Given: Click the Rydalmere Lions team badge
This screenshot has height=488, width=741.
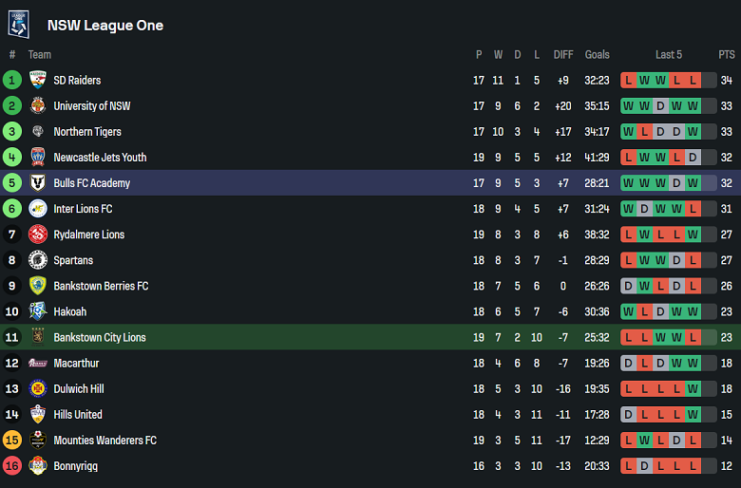Looking at the screenshot, I should 38,235.
